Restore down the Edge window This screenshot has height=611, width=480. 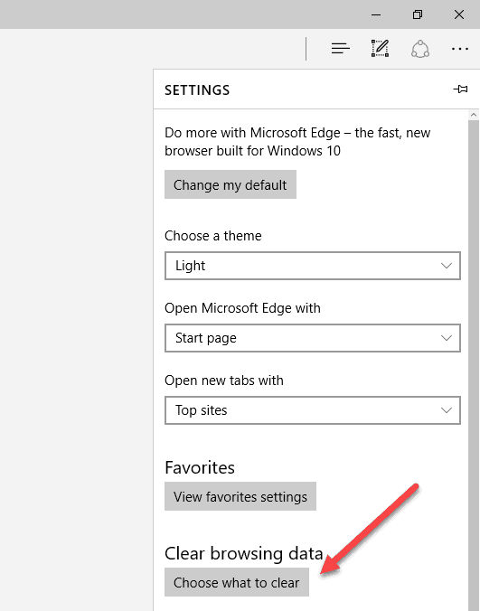(x=418, y=14)
